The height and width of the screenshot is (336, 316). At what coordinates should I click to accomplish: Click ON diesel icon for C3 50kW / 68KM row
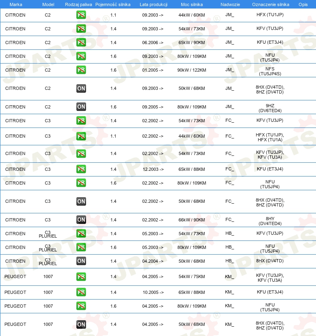click(x=81, y=201)
